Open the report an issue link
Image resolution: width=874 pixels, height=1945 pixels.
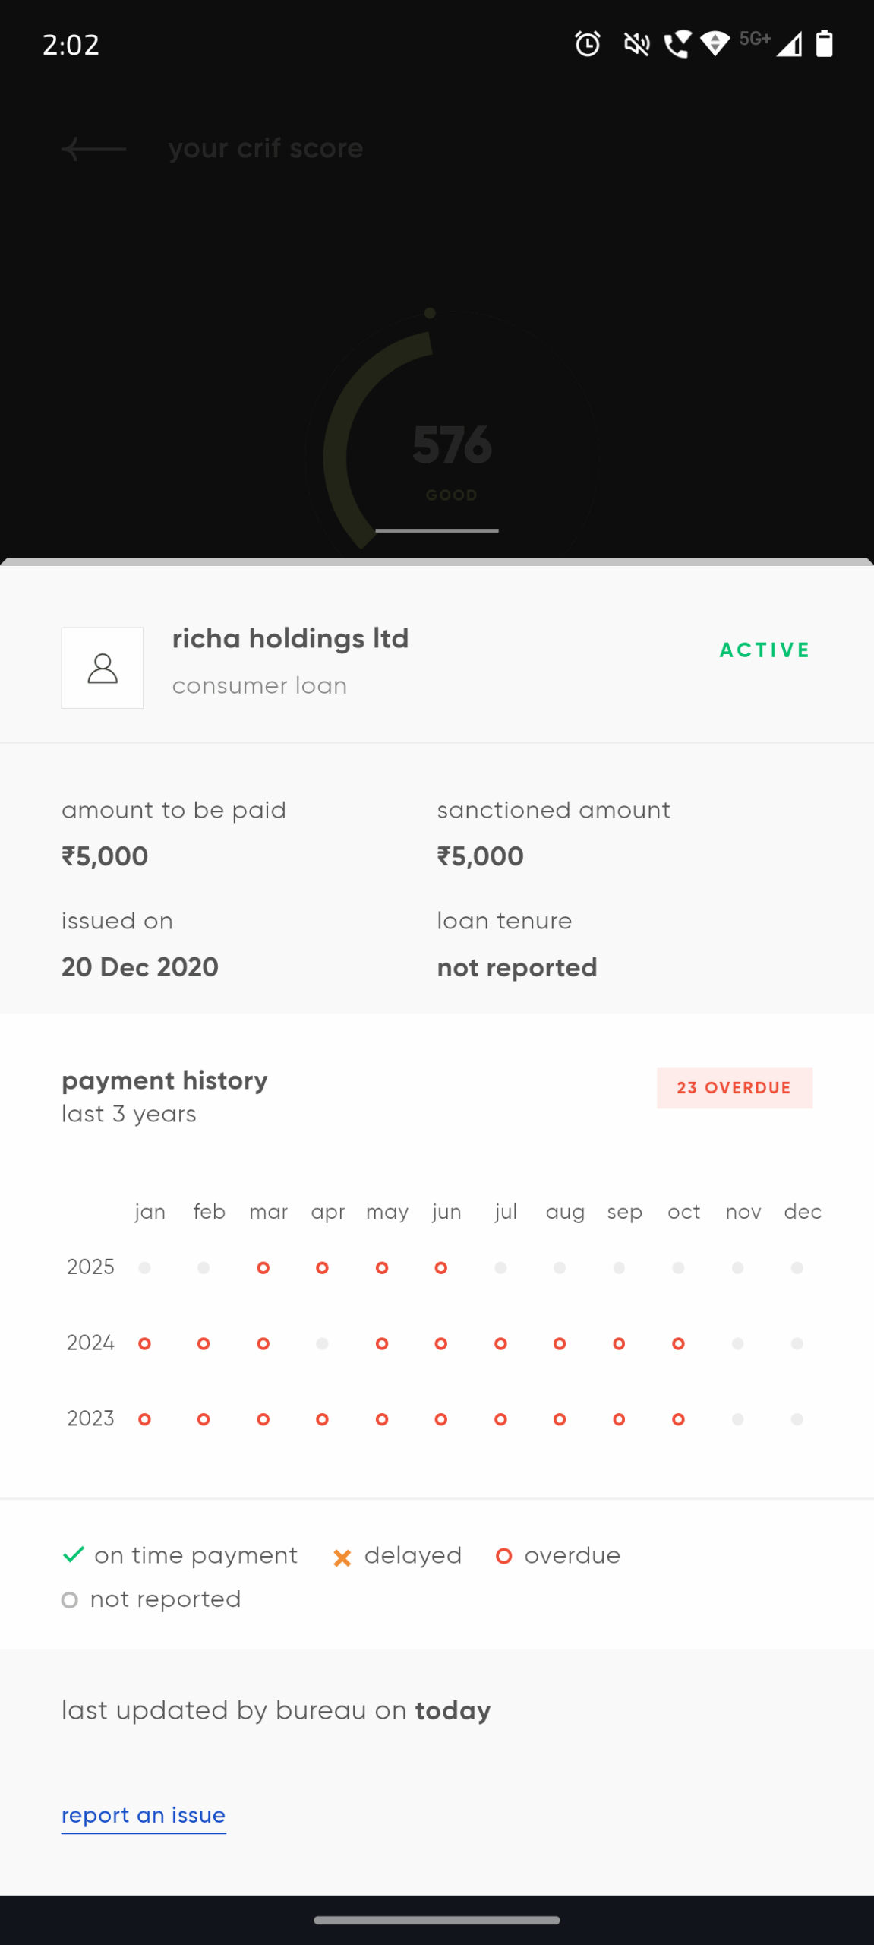click(144, 1814)
